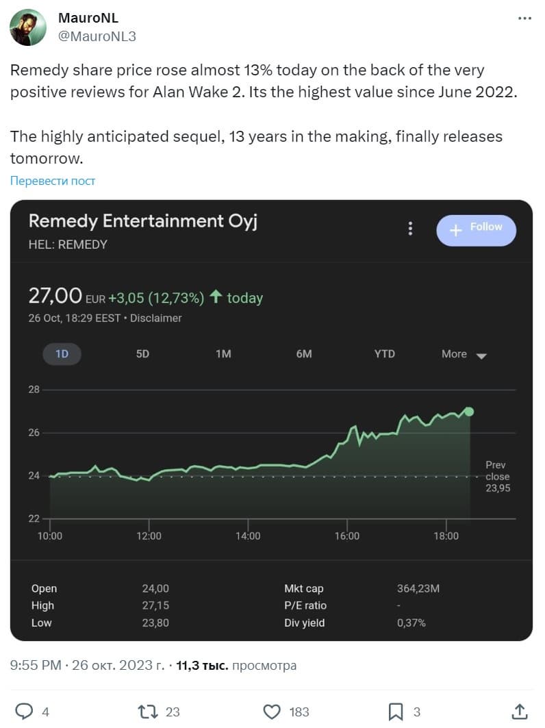Viewport: 545px width, 728px height.
Task: Select YTD chart range
Action: (x=385, y=354)
